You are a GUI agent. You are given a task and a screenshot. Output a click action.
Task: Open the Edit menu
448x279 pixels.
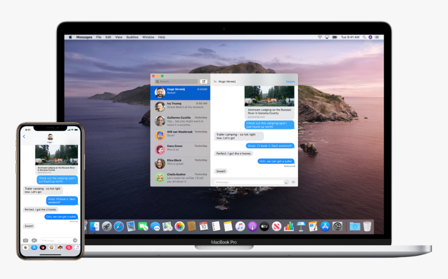(108, 37)
